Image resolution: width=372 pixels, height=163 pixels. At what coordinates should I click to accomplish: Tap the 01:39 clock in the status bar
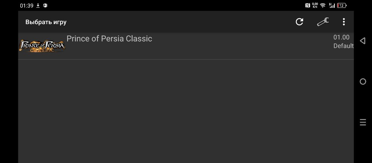click(26, 6)
